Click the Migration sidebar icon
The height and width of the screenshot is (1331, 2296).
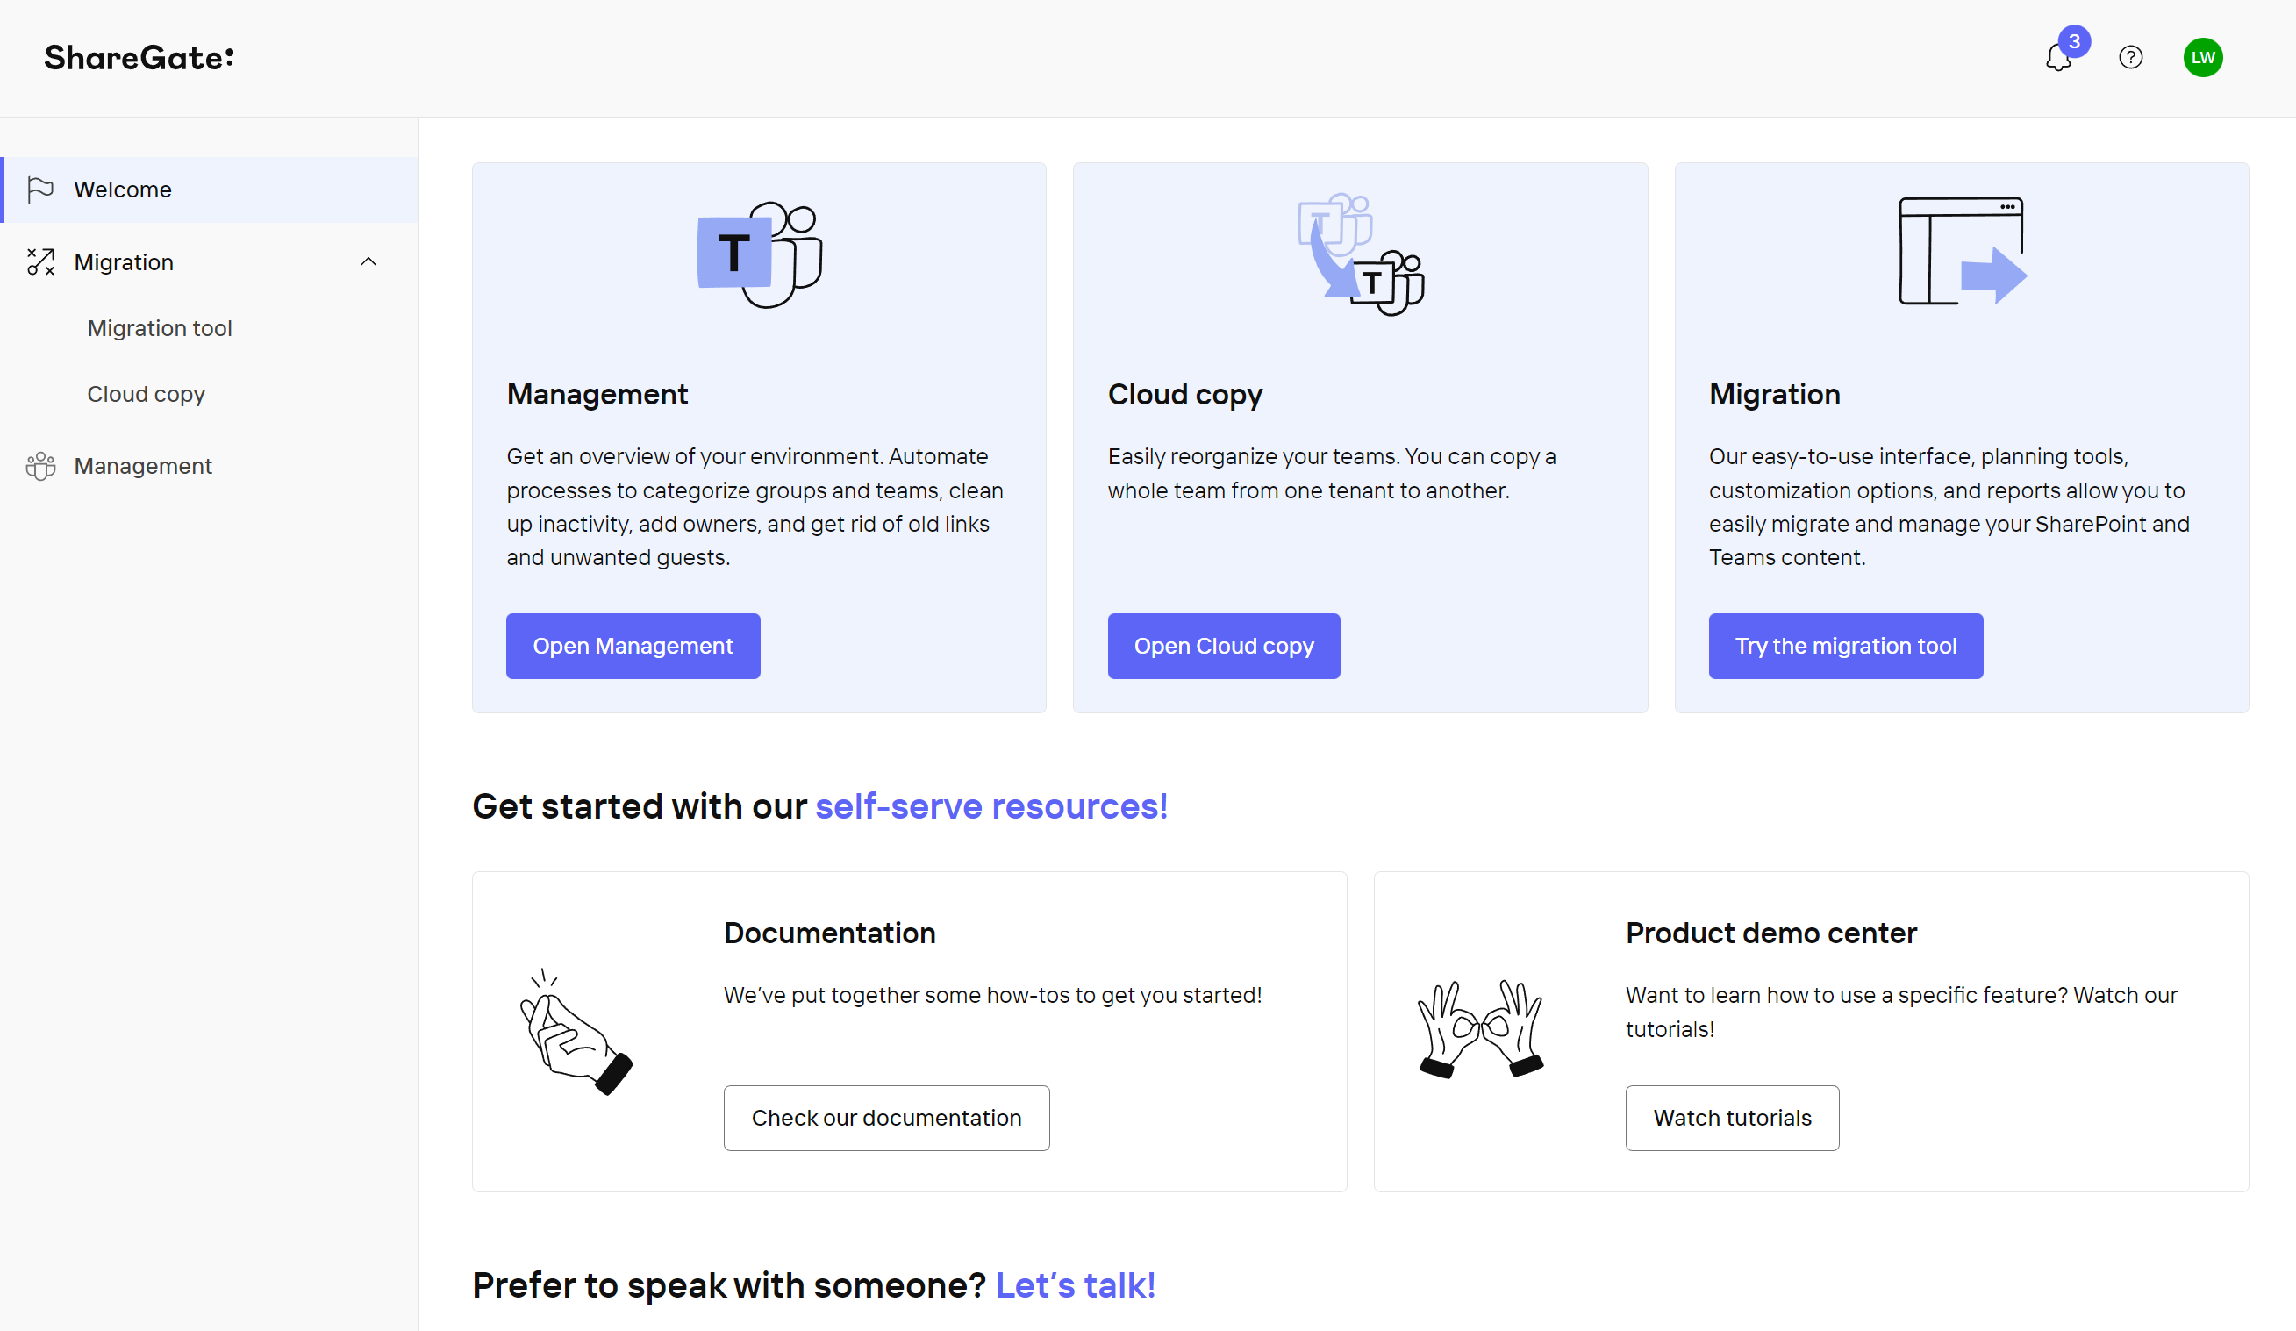[40, 262]
